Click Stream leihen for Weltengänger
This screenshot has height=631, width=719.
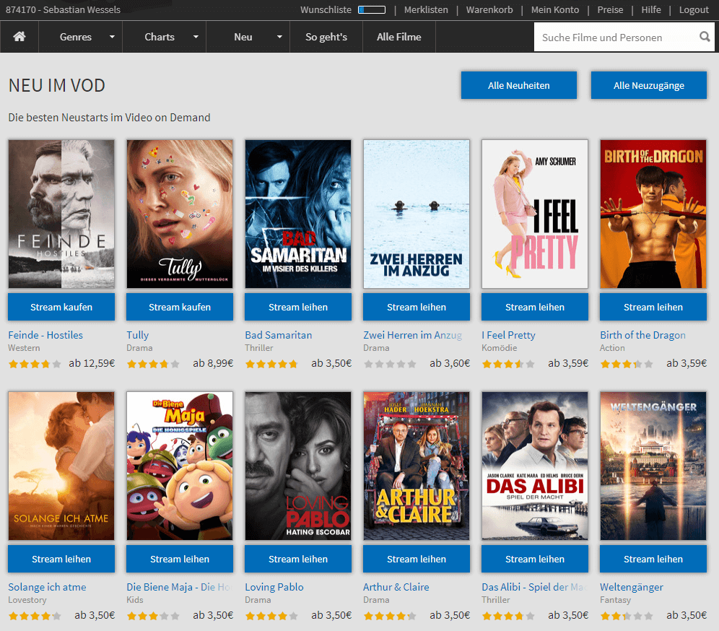pyautogui.click(x=653, y=559)
